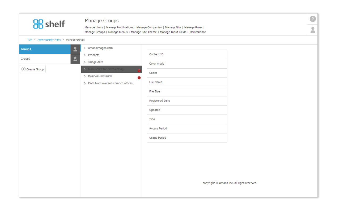This screenshot has height=212, width=340.
Task: Expand the Image data chevron
Action: [x=85, y=62]
